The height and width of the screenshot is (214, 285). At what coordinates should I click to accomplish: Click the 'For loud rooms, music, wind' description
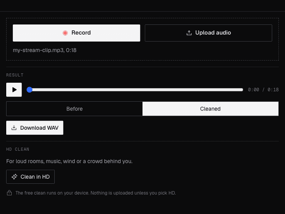coord(69,161)
